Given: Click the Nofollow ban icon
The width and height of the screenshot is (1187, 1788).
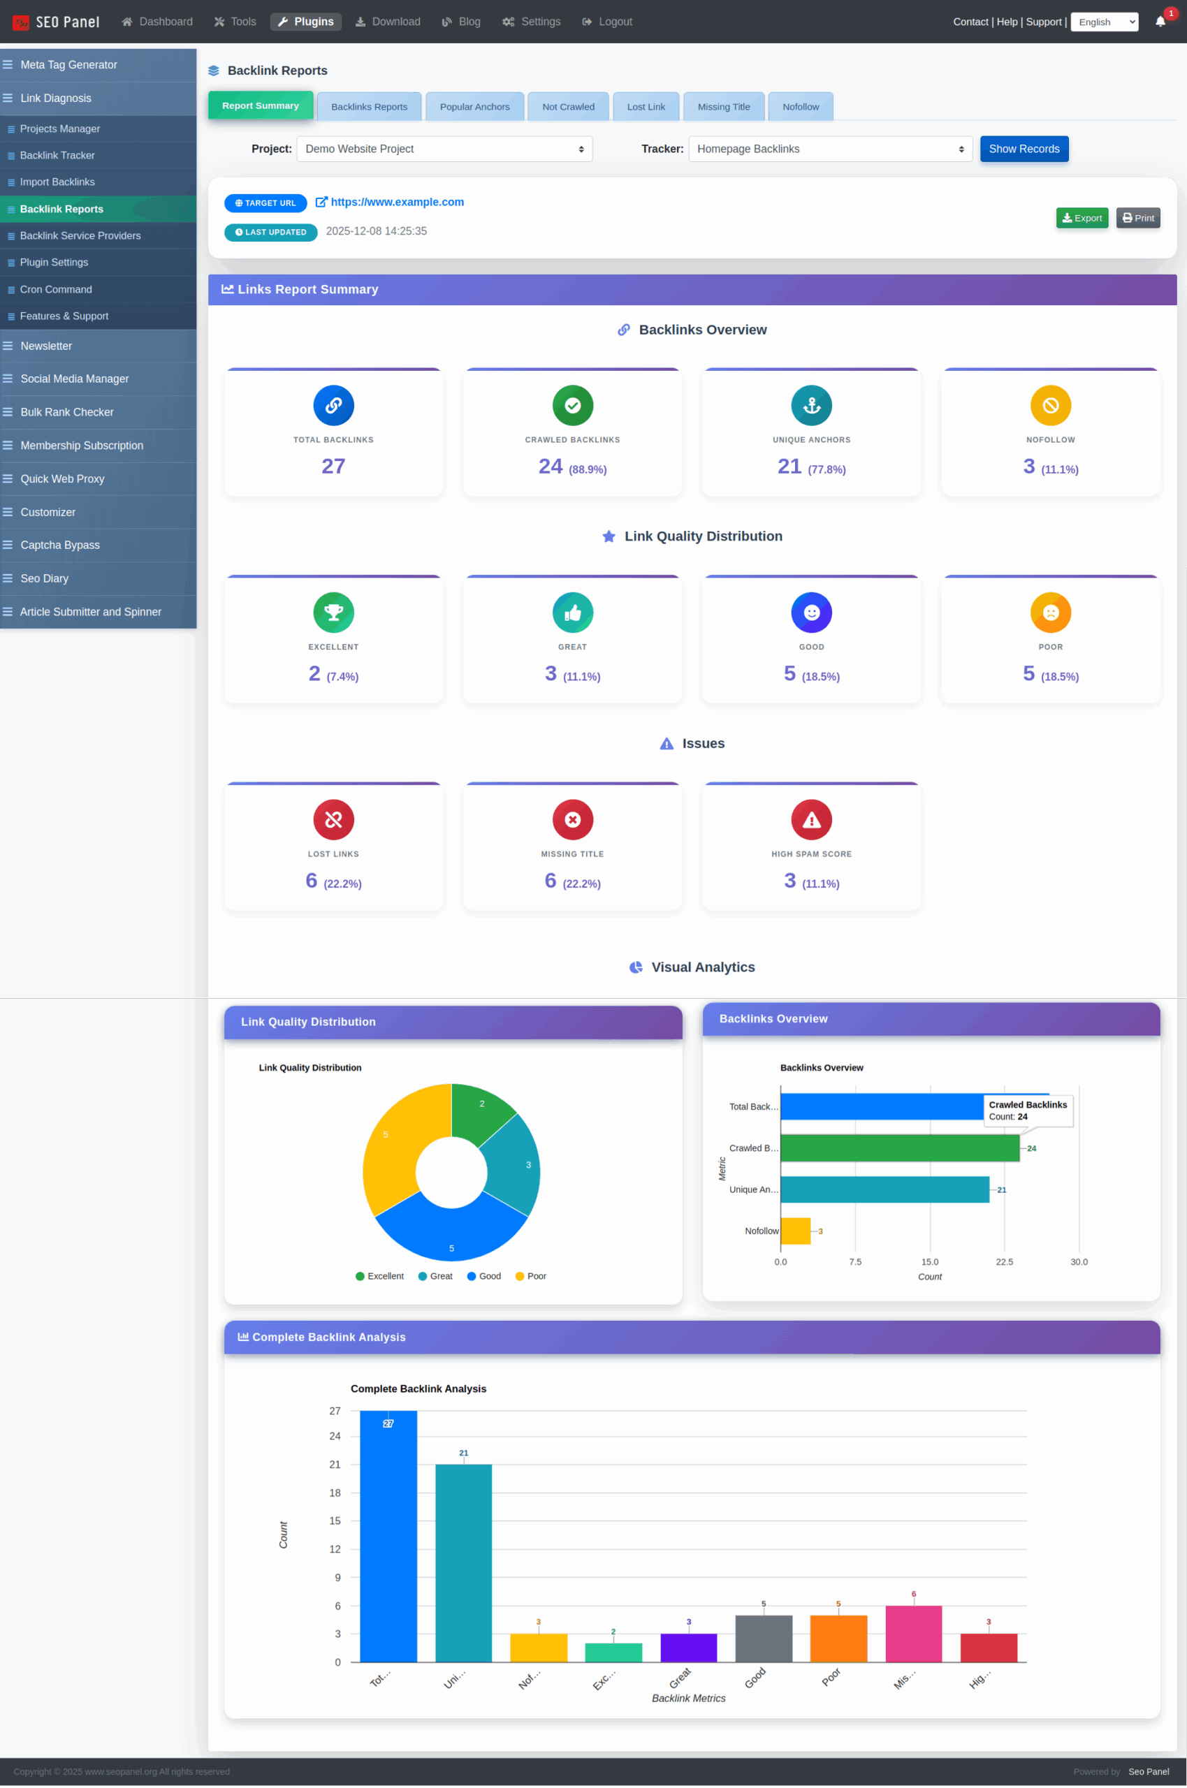Looking at the screenshot, I should (1051, 406).
